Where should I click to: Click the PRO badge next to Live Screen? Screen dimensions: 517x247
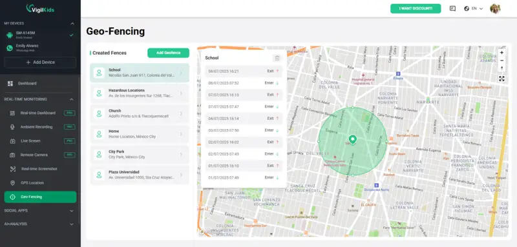(70, 141)
